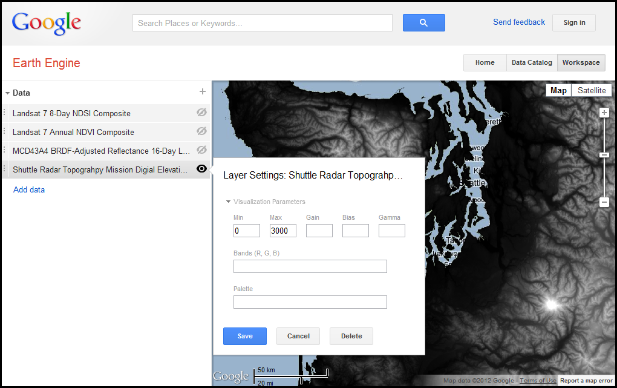This screenshot has height=388, width=617.
Task: Zoom in with the map plus button
Action: 604,113
